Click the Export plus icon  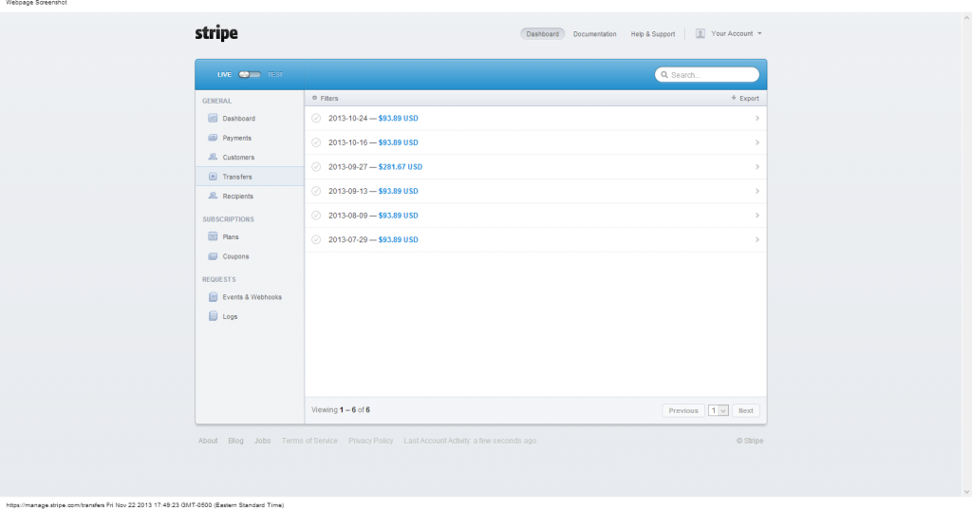point(734,98)
